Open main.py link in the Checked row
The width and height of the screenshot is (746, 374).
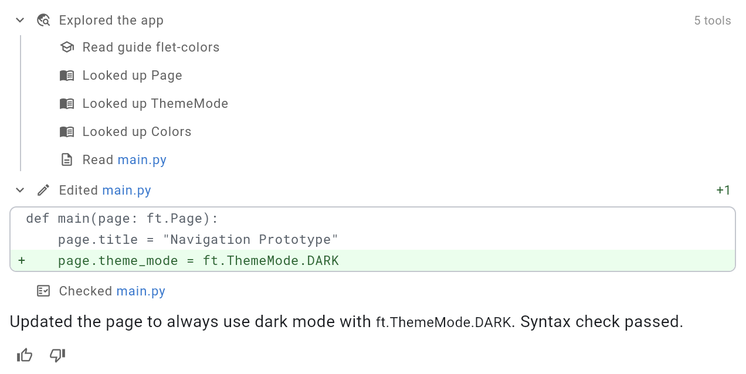coord(141,291)
